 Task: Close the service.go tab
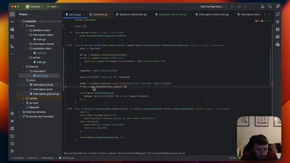pyautogui.click(x=84, y=14)
